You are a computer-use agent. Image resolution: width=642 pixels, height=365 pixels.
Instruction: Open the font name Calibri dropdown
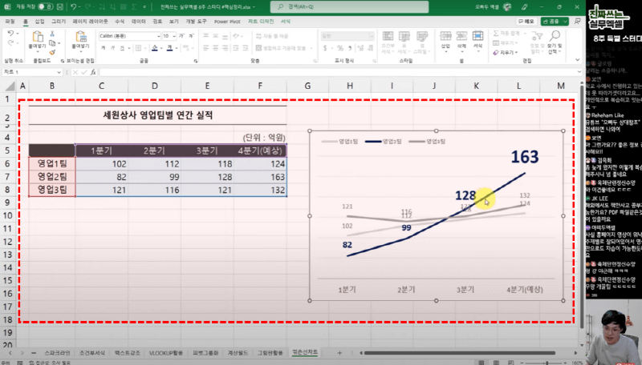tap(130, 36)
